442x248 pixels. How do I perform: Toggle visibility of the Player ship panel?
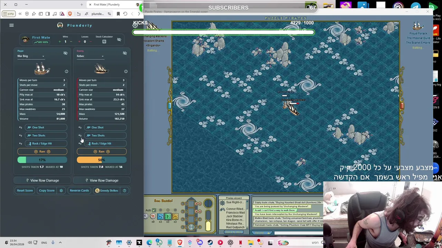click(65, 53)
